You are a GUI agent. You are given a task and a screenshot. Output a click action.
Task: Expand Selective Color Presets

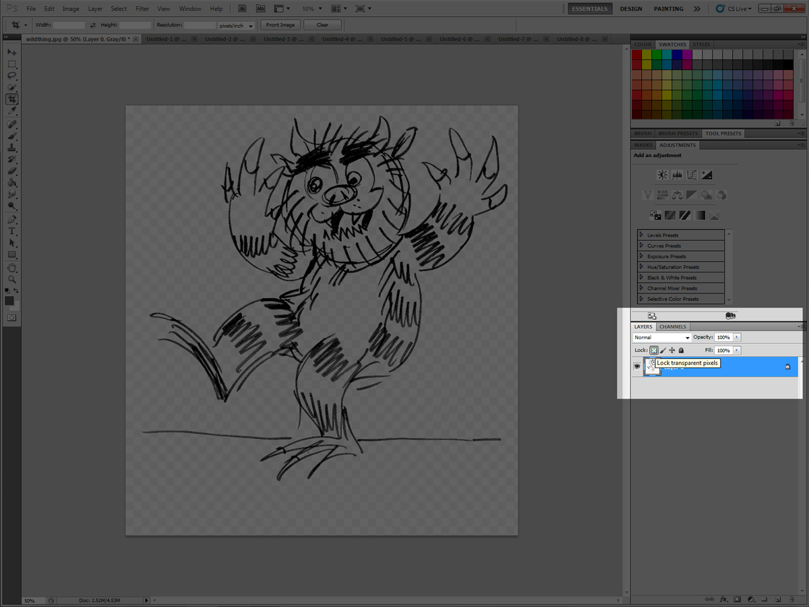(x=641, y=299)
